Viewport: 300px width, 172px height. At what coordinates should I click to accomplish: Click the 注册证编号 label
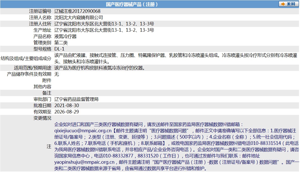click(40, 11)
